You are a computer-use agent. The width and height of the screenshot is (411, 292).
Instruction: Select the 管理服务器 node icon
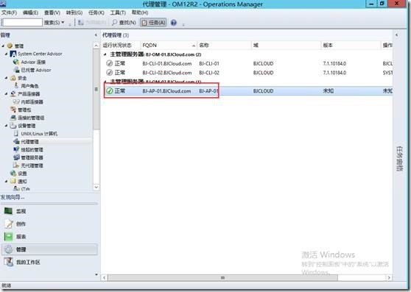pyautogui.click(x=16, y=157)
